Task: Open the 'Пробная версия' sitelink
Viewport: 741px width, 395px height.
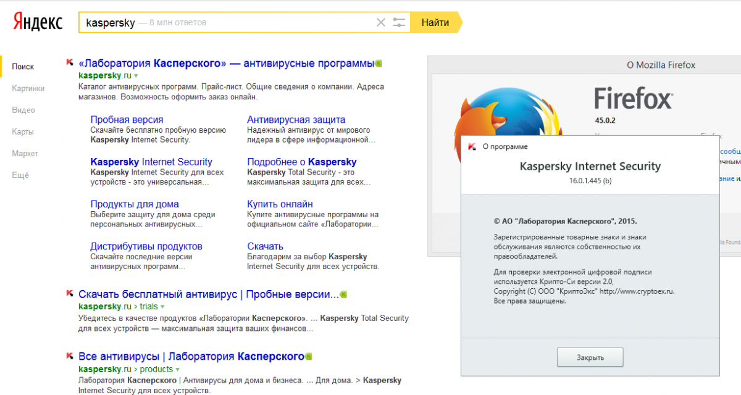Action: coord(127,120)
